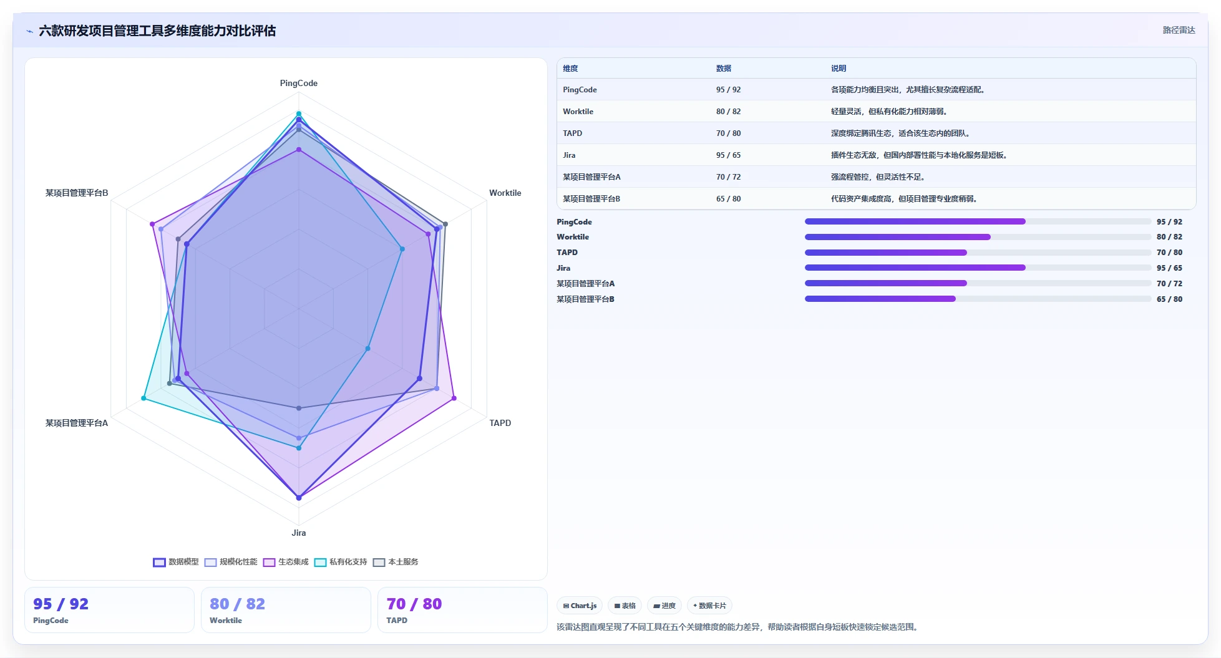The width and height of the screenshot is (1221, 658).
Task: Click table value 95 / 92
Action: point(728,90)
